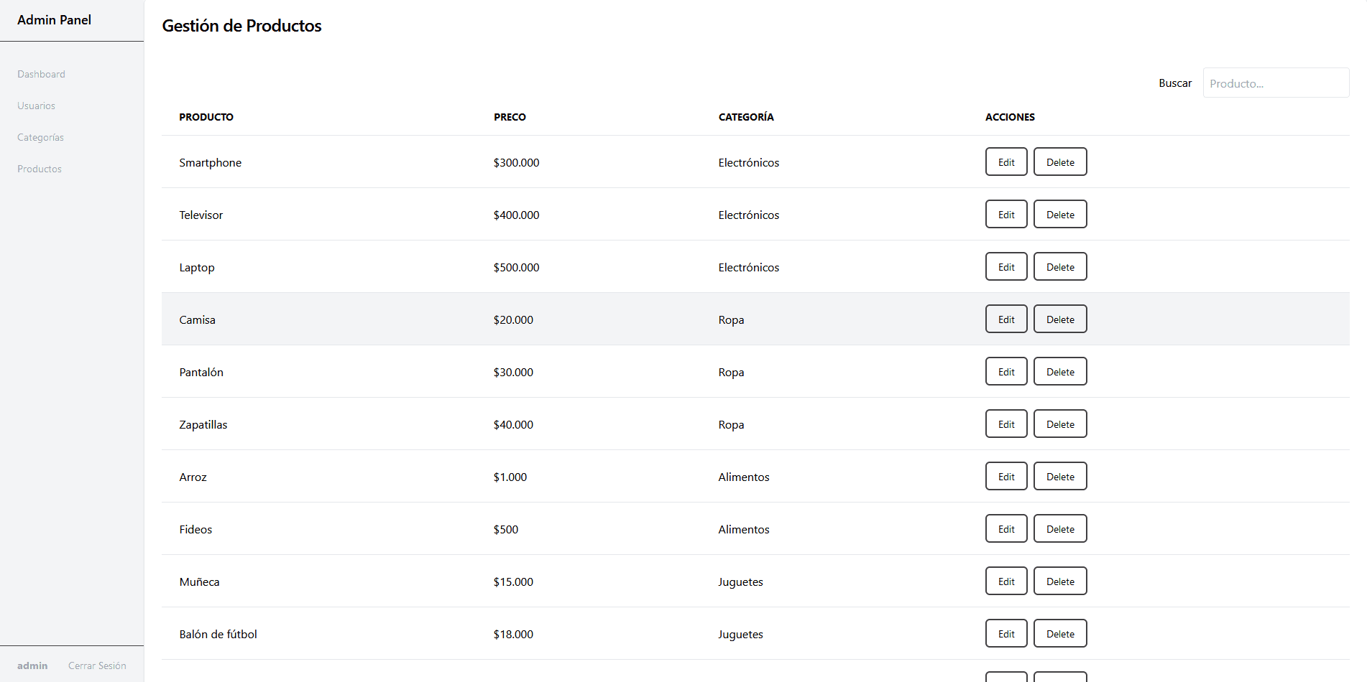Edit the Laptop product
Viewport: 1367px width, 682px height.
[x=1006, y=267]
